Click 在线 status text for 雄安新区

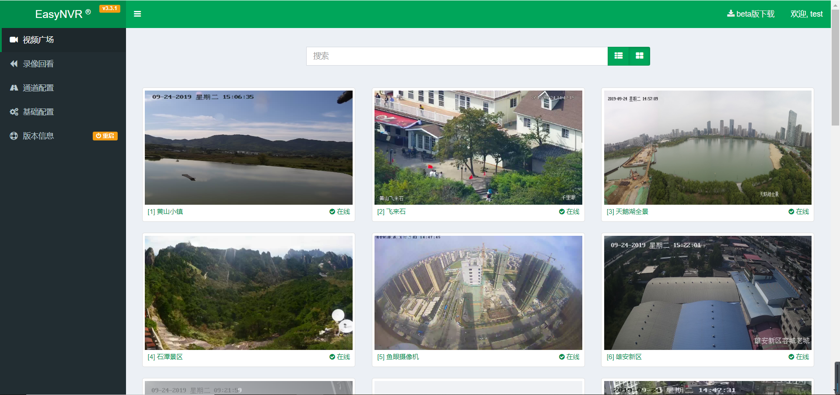click(802, 357)
